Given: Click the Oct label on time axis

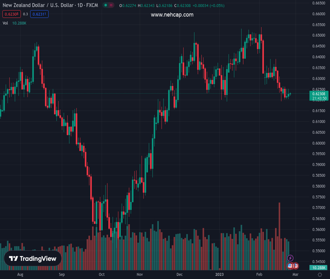Looking at the screenshot, I should 102,275.
